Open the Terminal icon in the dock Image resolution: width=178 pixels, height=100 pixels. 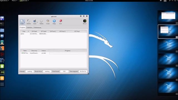tap(2, 24)
